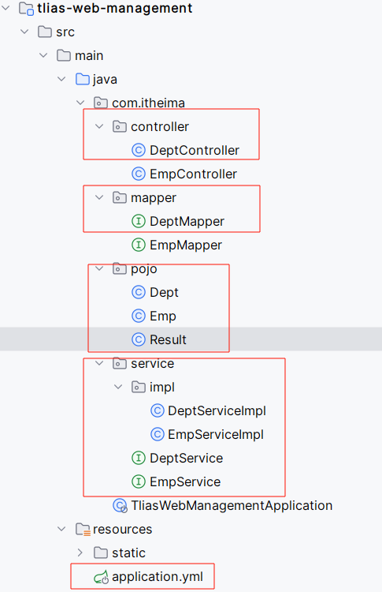Expand the static folder chevron
Image resolution: width=382 pixels, height=592 pixels.
coord(80,553)
